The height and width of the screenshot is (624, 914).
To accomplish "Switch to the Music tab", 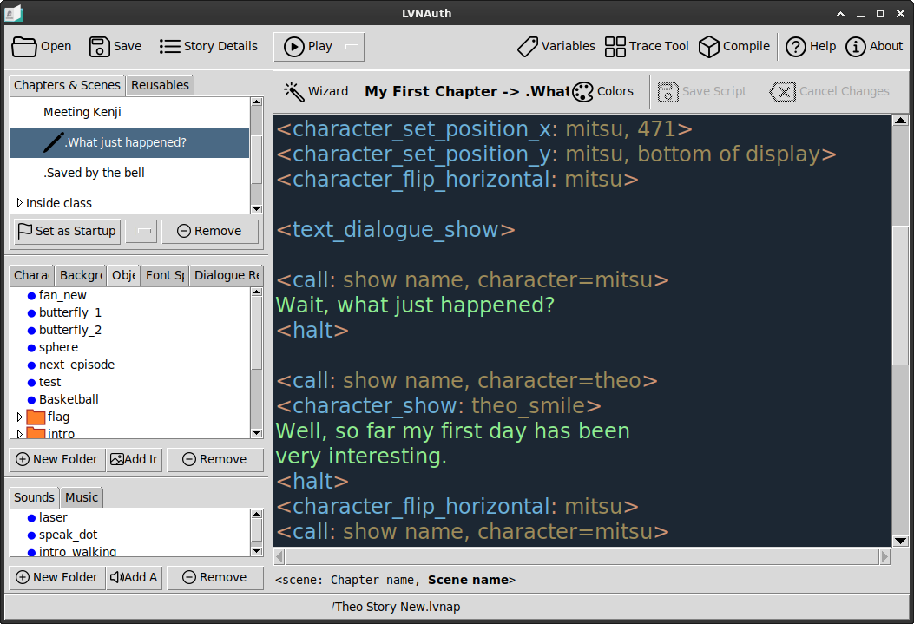I will (x=82, y=497).
